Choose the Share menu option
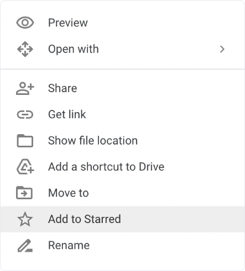Viewport: 245px width, 271px height. point(122,88)
